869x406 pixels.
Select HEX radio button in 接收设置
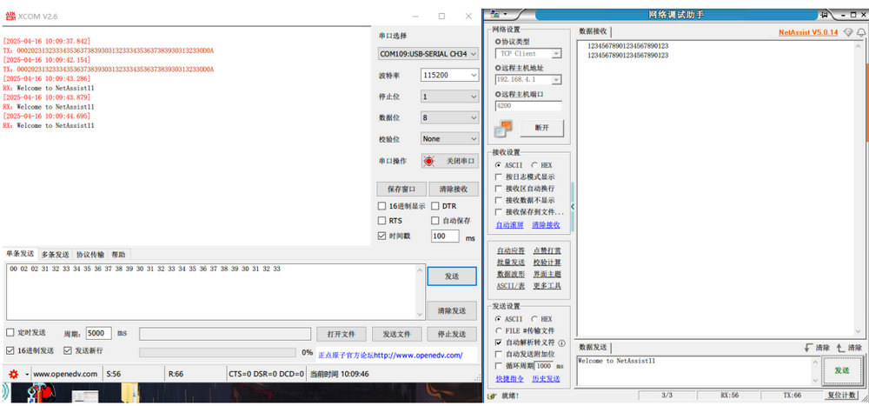[534, 164]
